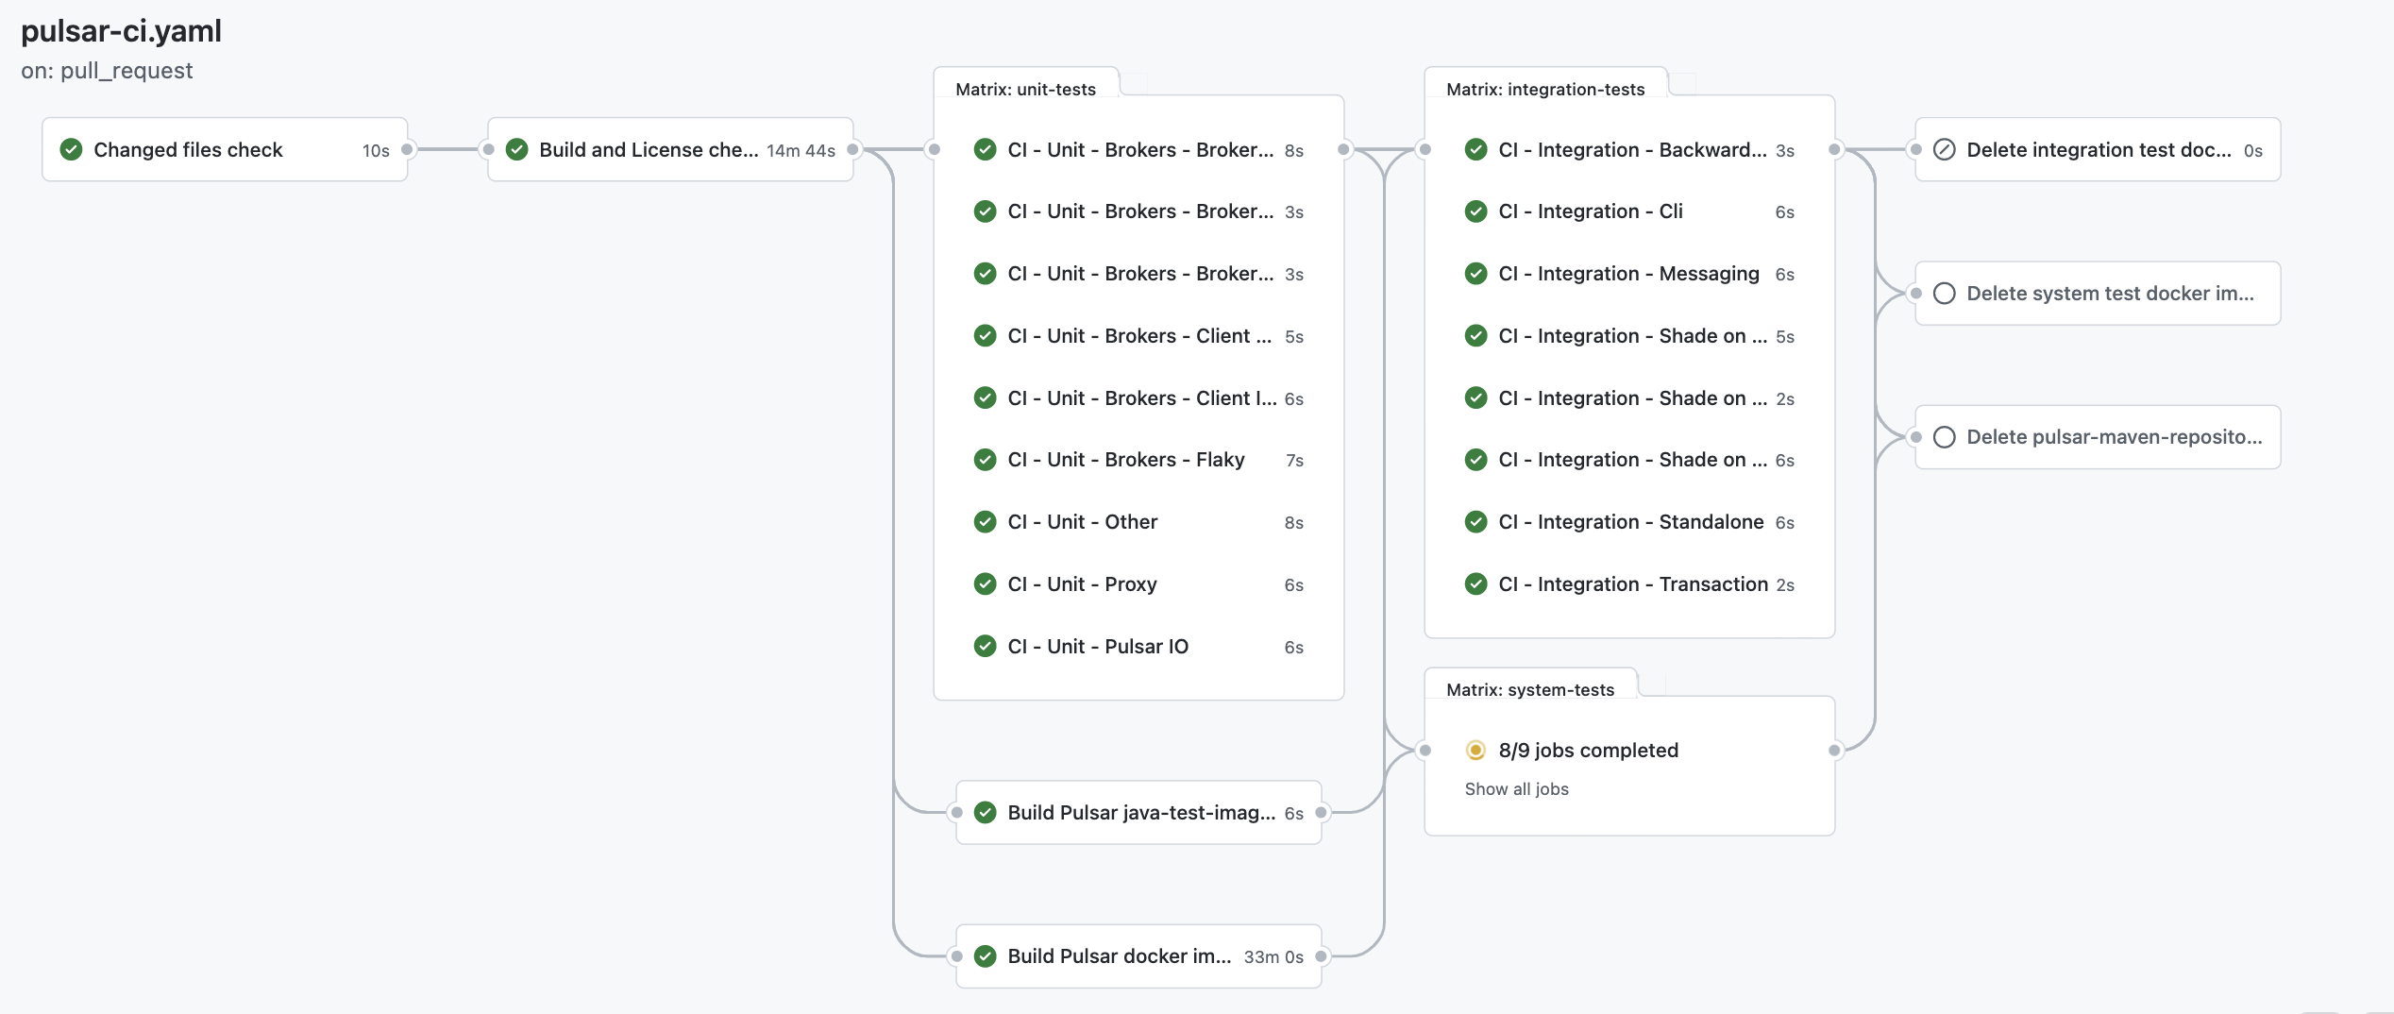2394x1014 pixels.
Task: Click the success icon for CI - Integration - Messaging
Action: click(1475, 274)
